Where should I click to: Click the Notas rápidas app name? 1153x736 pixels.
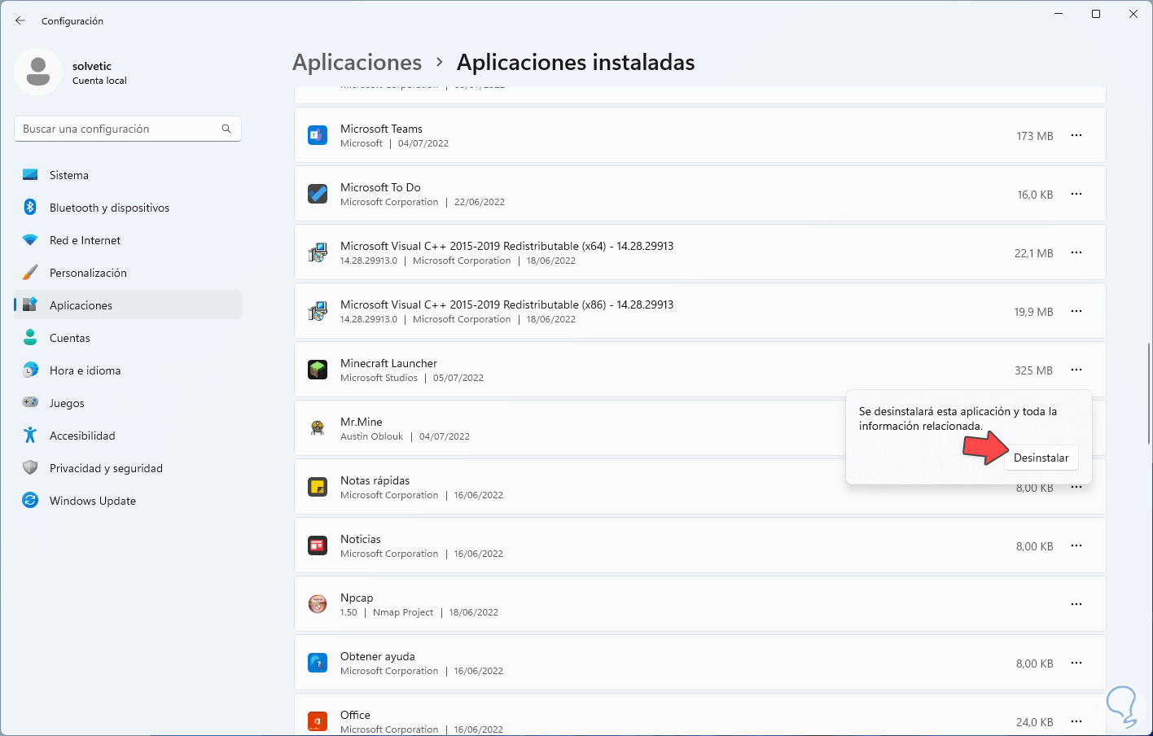click(x=375, y=480)
